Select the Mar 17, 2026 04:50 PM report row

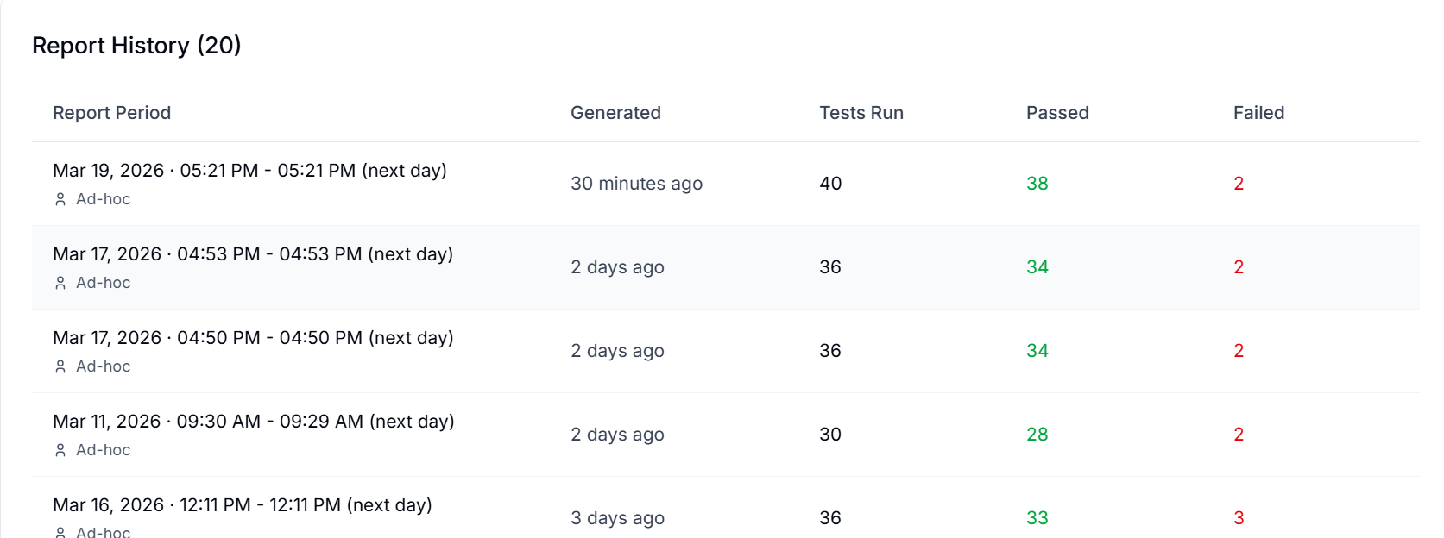pos(252,338)
